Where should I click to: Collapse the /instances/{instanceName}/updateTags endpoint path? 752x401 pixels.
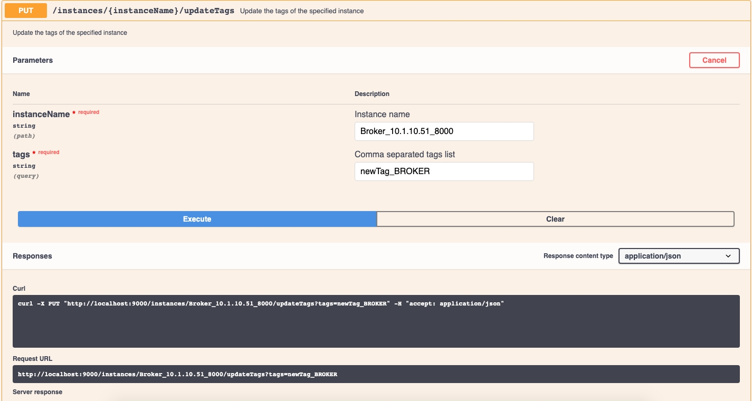pos(143,11)
